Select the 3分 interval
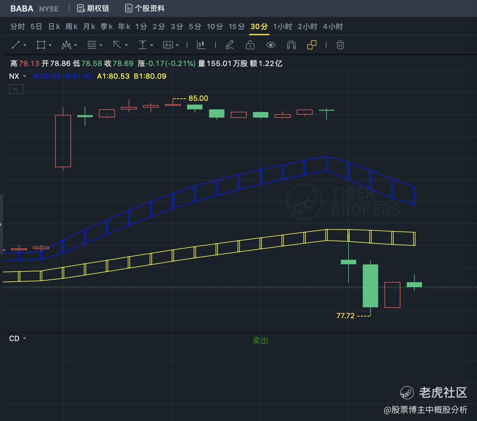477x421 pixels. point(177,27)
